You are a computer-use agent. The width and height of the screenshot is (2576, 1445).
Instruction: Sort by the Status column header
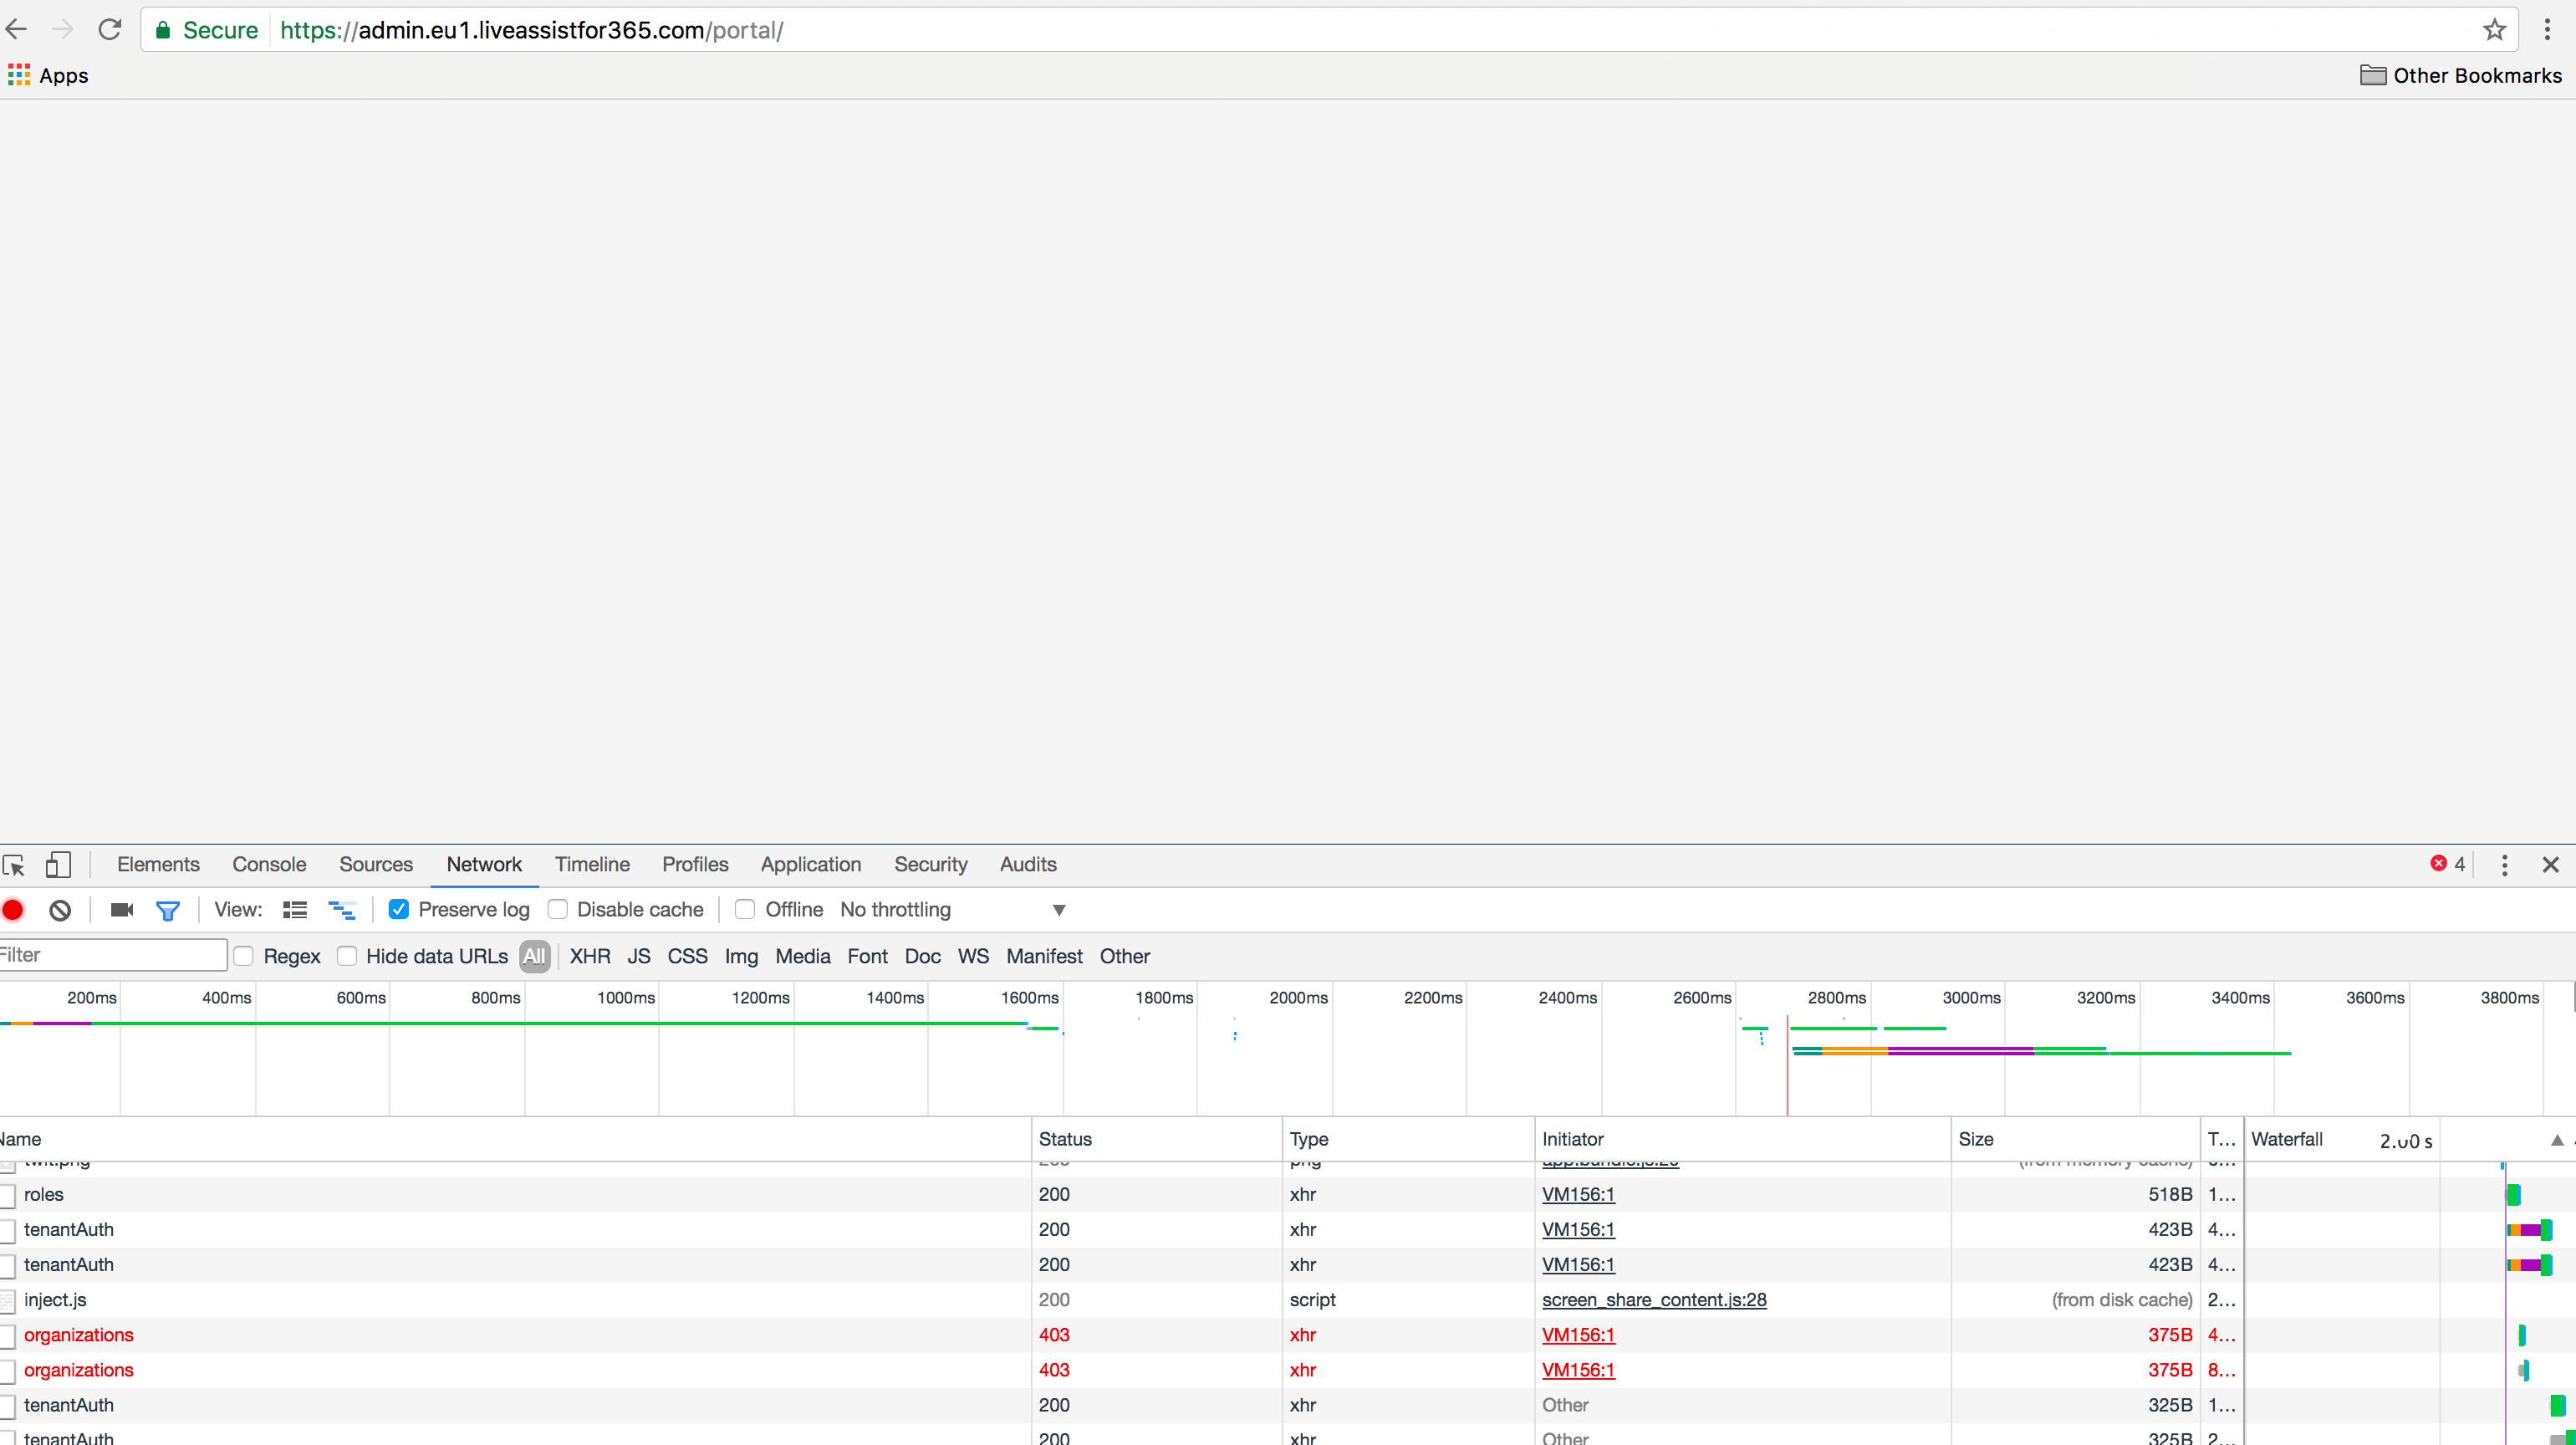(x=1156, y=1139)
